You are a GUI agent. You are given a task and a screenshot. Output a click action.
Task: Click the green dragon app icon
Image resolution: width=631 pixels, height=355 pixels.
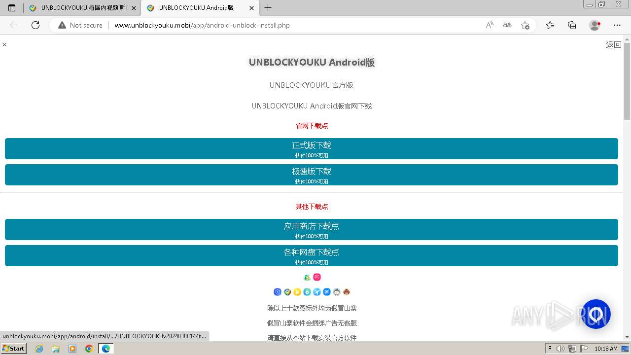point(307,277)
